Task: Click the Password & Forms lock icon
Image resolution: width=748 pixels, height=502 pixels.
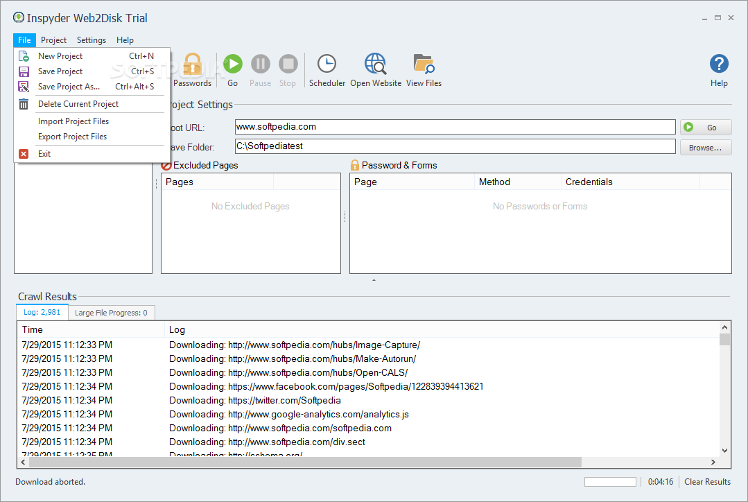Action: pyautogui.click(x=354, y=165)
